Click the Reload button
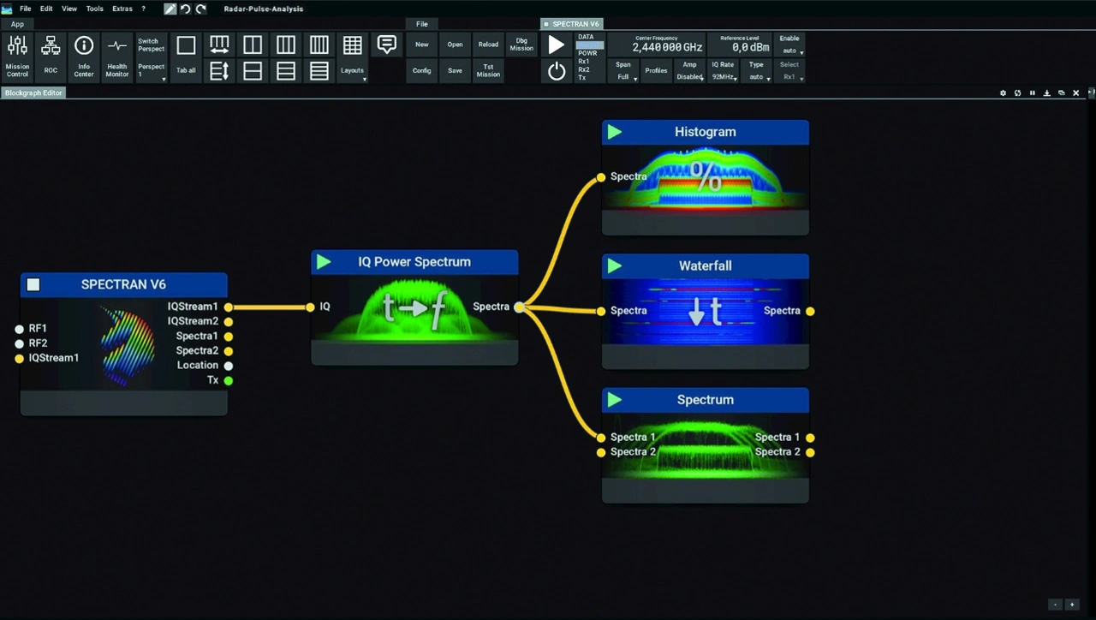 [488, 45]
